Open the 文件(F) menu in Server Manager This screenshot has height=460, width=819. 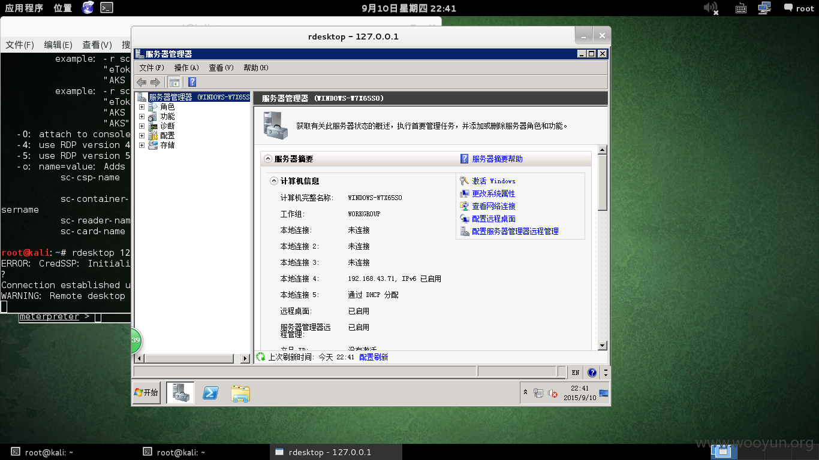point(151,68)
